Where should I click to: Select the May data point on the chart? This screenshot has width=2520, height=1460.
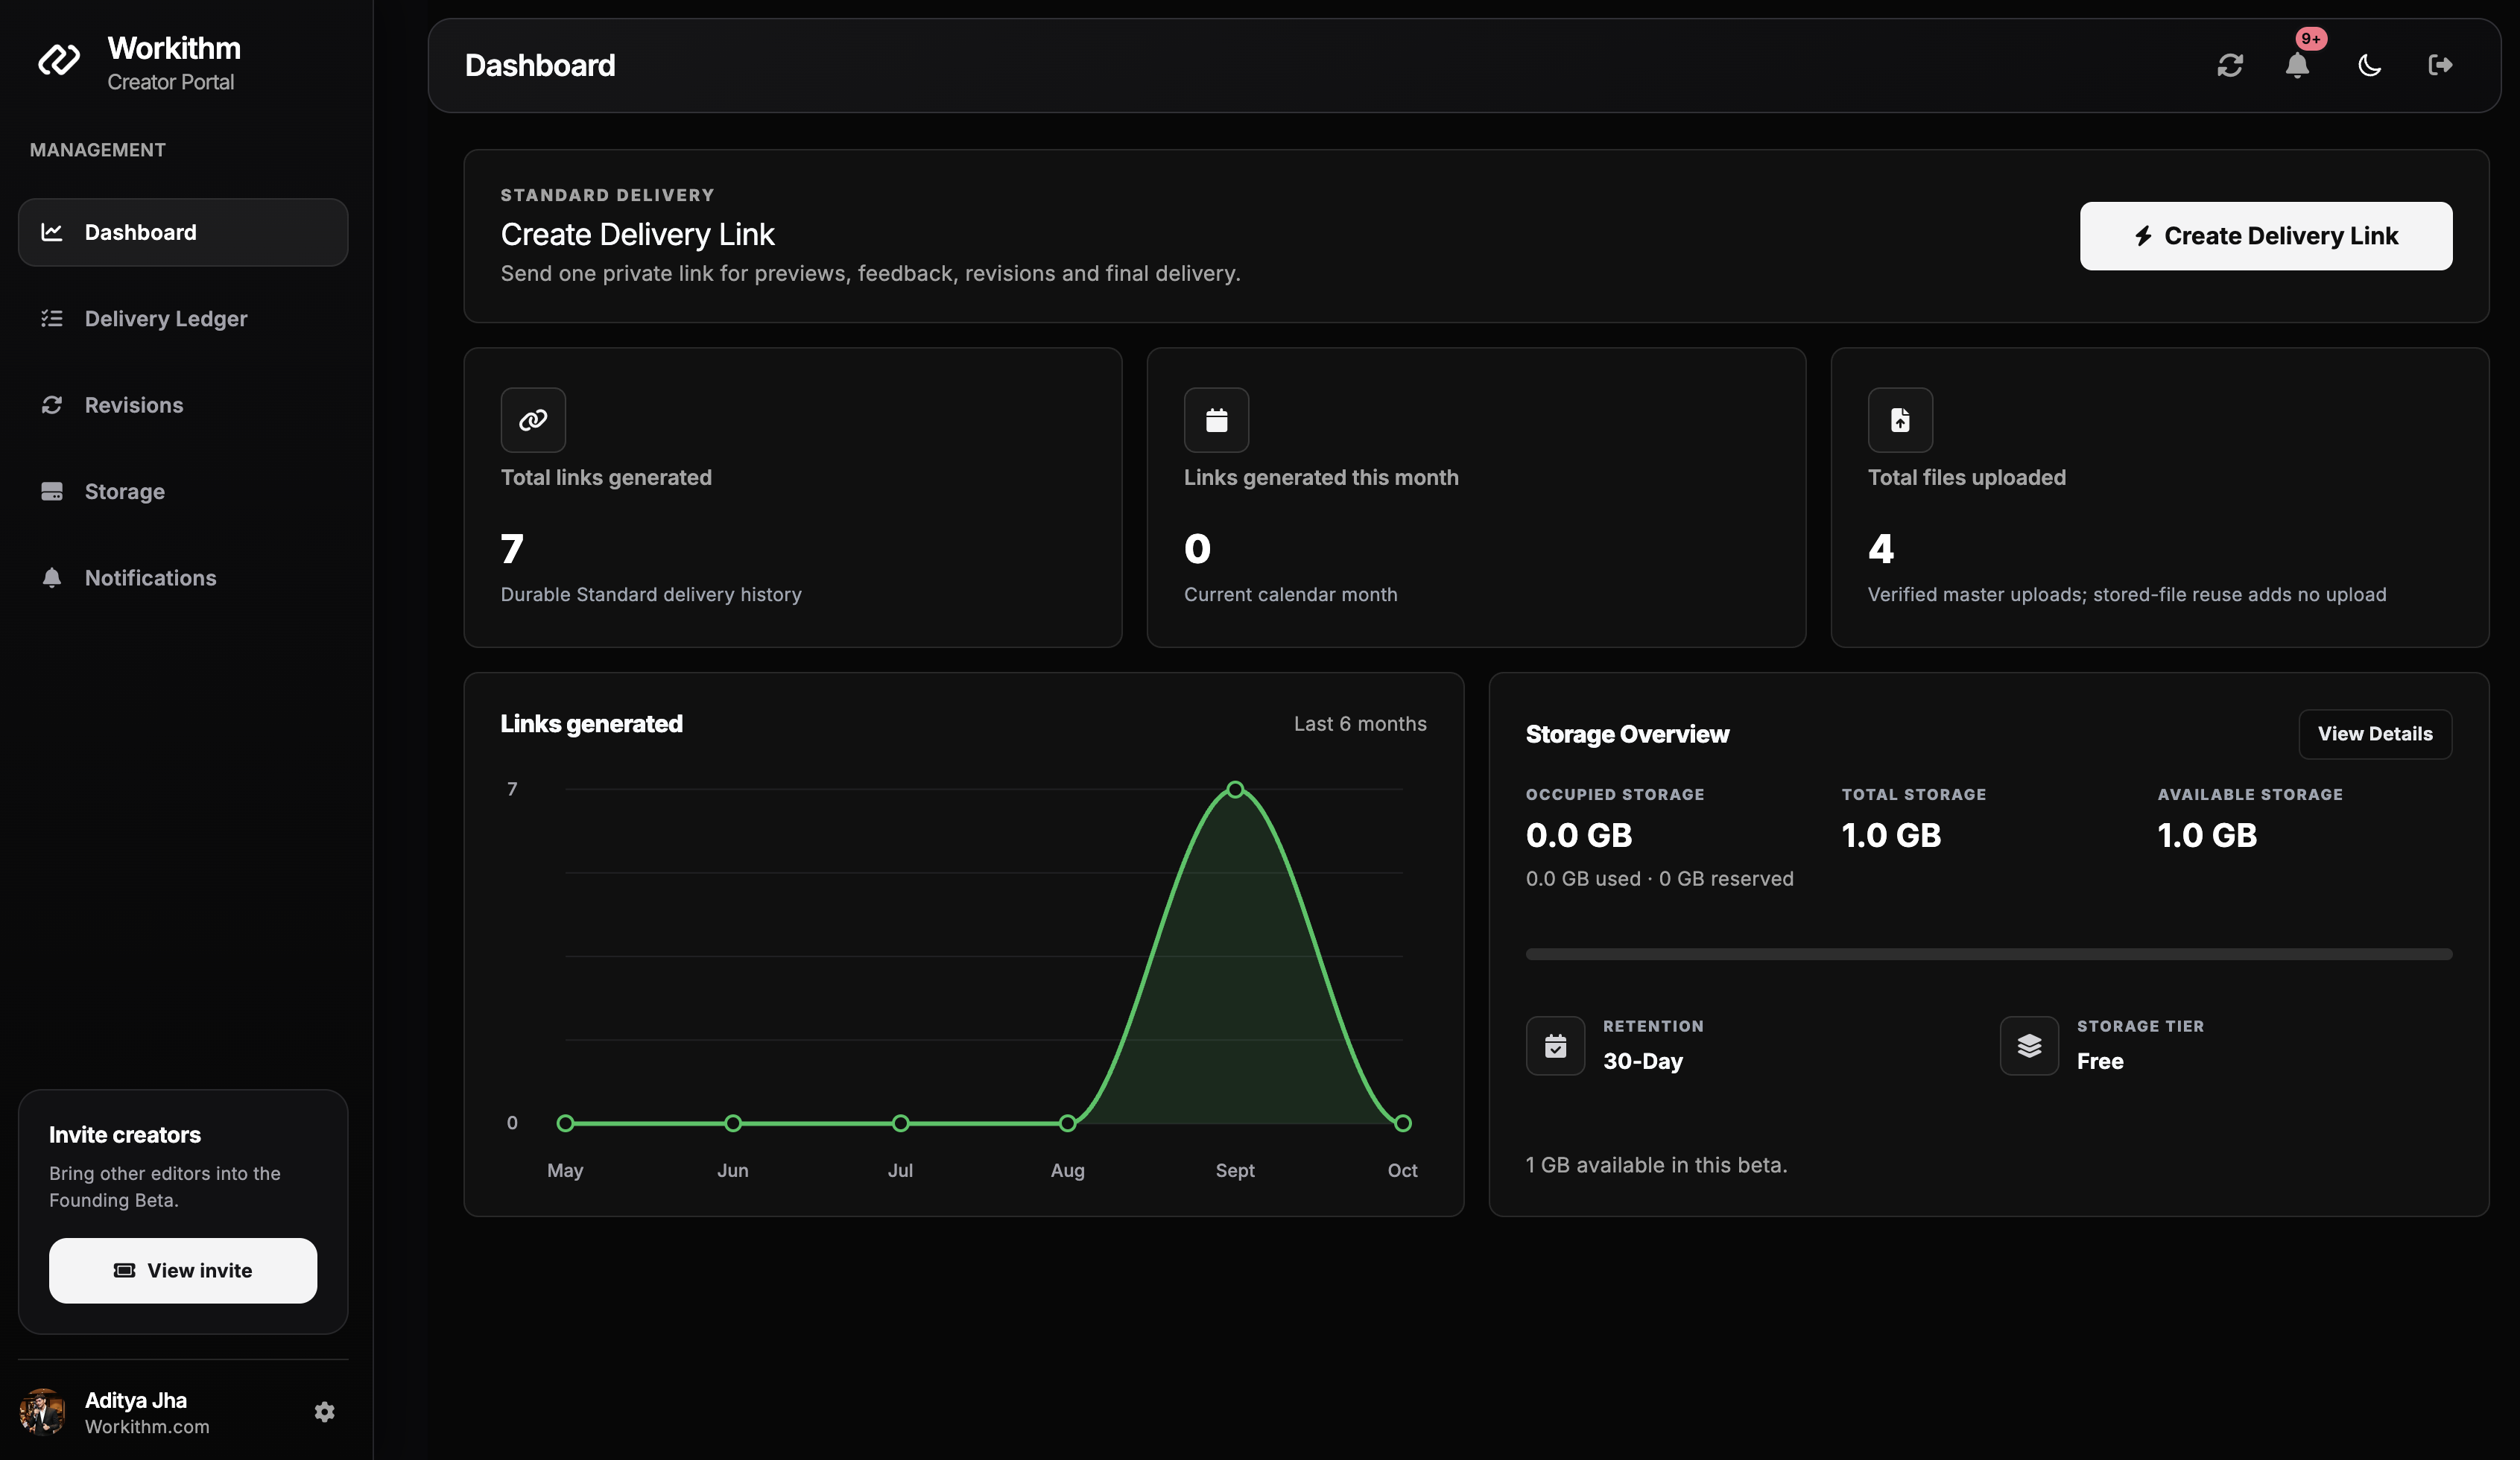tap(565, 1124)
